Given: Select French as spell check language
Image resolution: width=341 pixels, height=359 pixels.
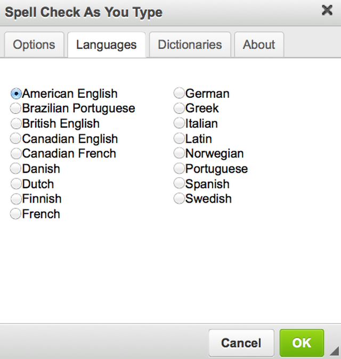Looking at the screenshot, I should coord(16,214).
